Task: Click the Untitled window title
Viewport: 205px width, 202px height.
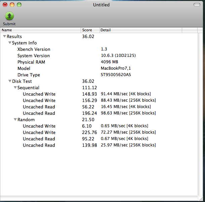Action: point(101,5)
